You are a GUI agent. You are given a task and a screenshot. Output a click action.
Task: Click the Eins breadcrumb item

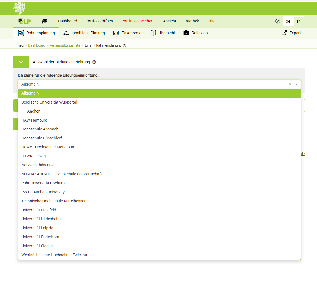pyautogui.click(x=88, y=45)
